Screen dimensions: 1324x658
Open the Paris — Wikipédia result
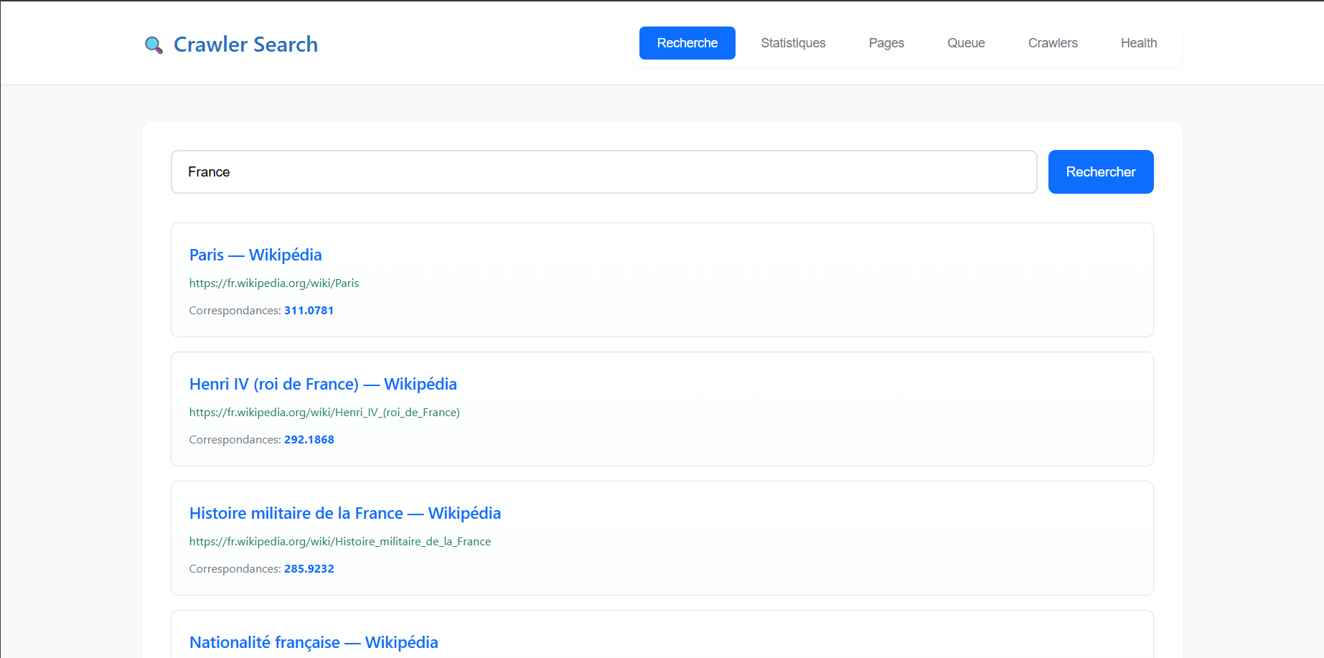pyautogui.click(x=255, y=255)
